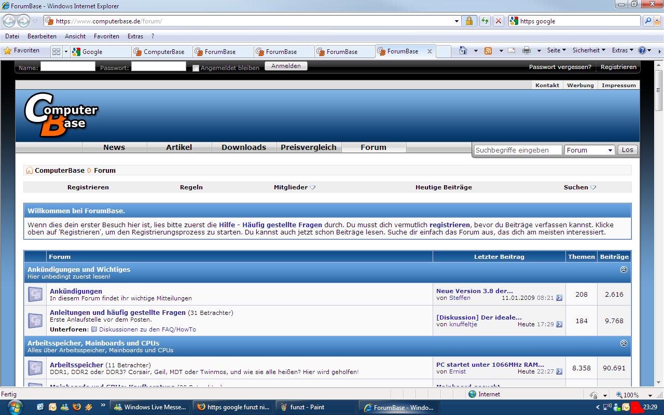Screen dimensions: 664x415
Task: Click the home icon beside ComputerBase breadcrumb
Action: [30, 170]
